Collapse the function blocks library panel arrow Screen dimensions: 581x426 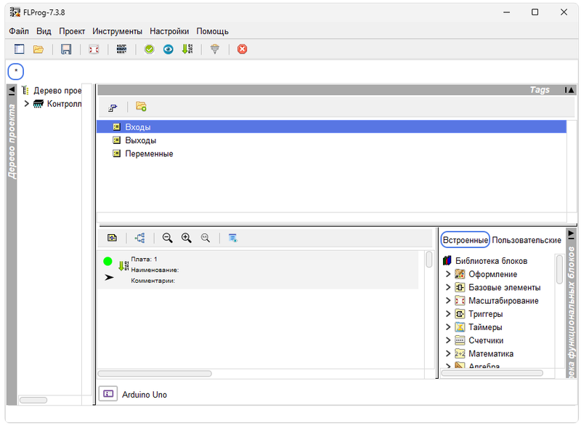571,234
